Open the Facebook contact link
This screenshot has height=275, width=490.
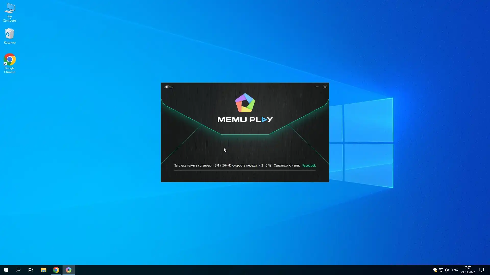click(x=309, y=166)
